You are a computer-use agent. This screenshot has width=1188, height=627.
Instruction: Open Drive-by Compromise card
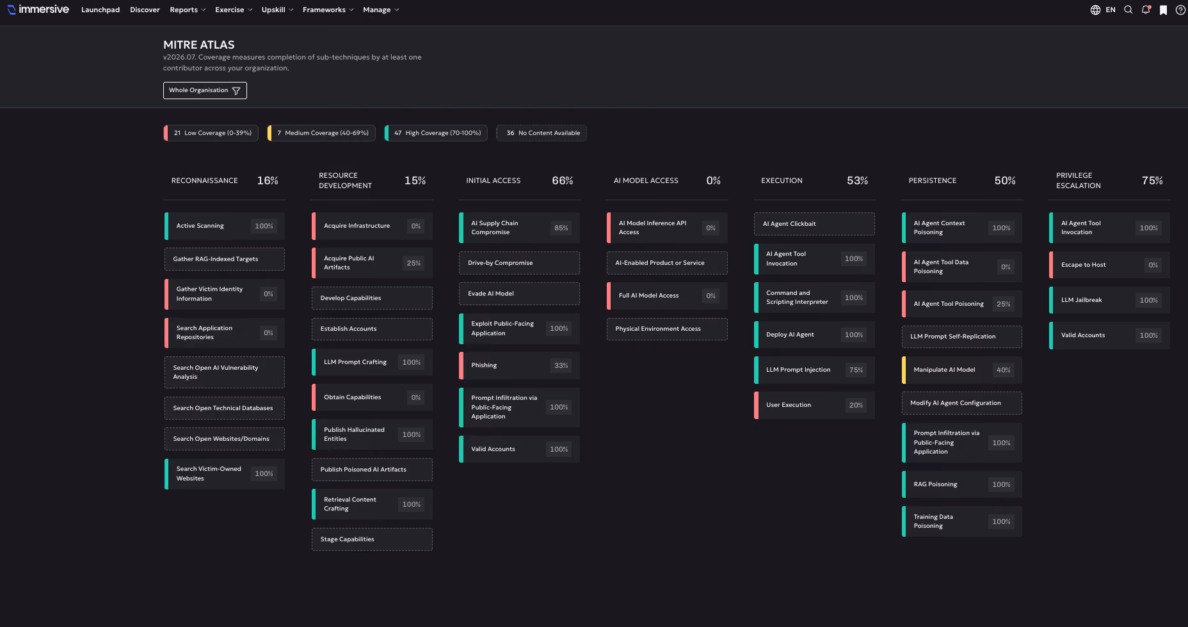point(519,263)
